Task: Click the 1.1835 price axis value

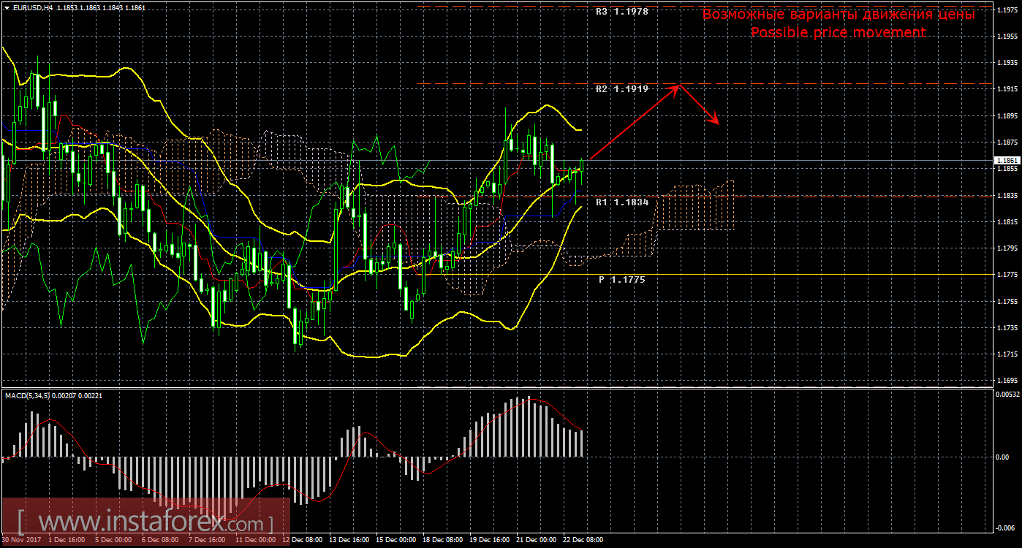Action: point(1007,196)
